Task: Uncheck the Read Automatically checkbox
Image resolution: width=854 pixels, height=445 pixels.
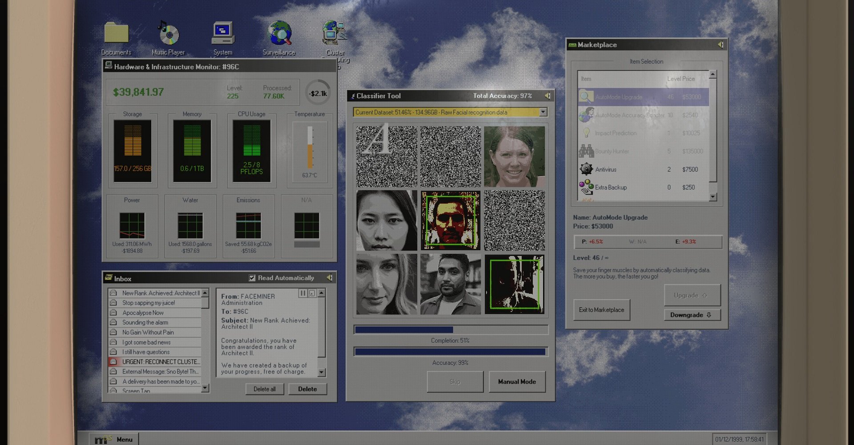Action: [x=251, y=278]
